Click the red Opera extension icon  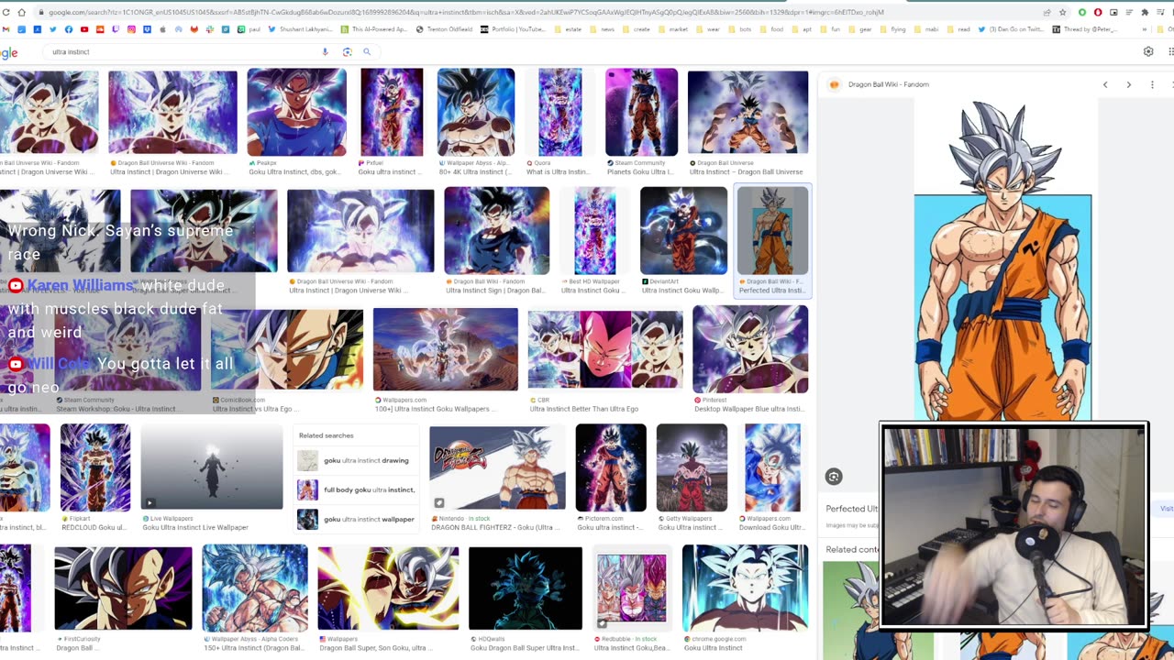click(x=1098, y=13)
